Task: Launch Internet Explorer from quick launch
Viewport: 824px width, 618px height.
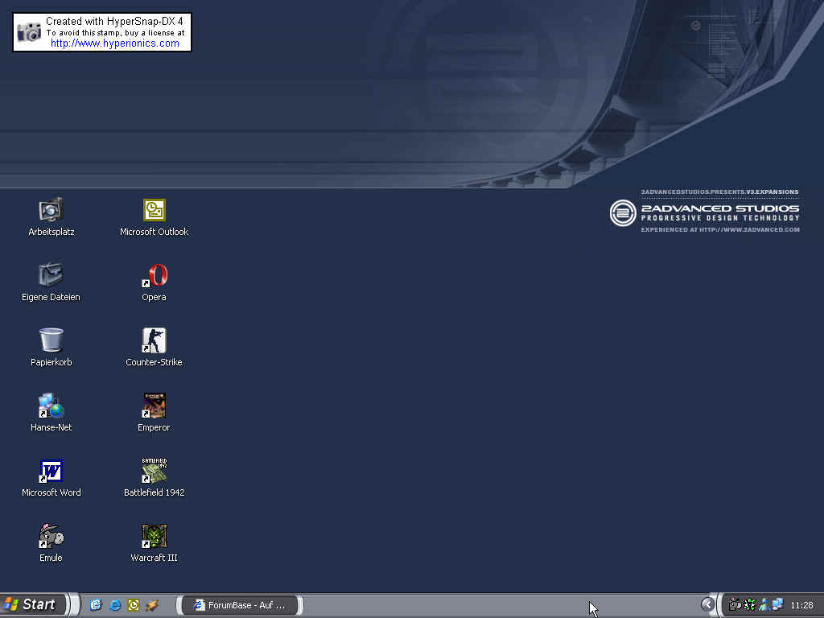Action: 114,605
